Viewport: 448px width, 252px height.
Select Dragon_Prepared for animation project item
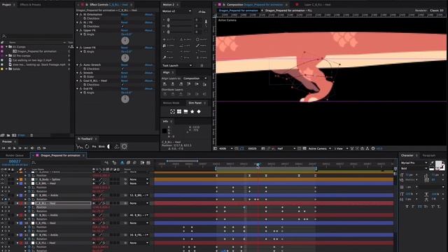(36, 51)
